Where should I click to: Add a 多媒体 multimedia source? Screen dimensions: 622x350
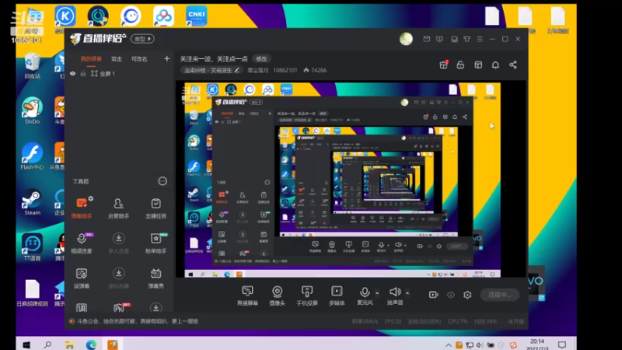pos(337,296)
